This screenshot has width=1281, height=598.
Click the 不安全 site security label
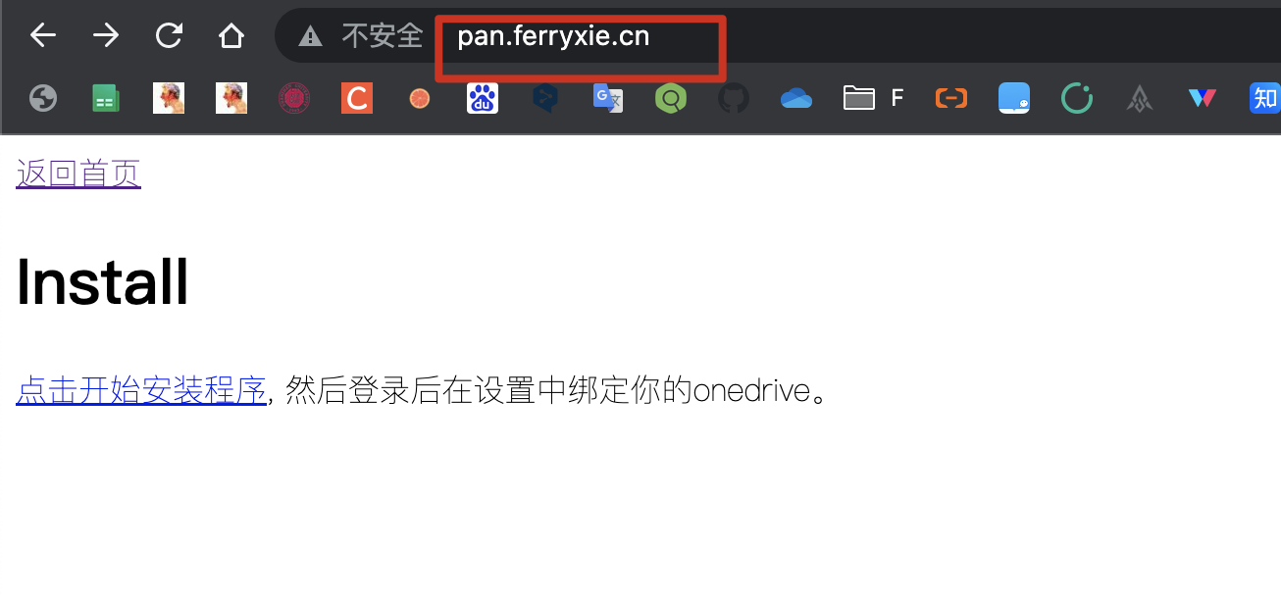tap(383, 36)
